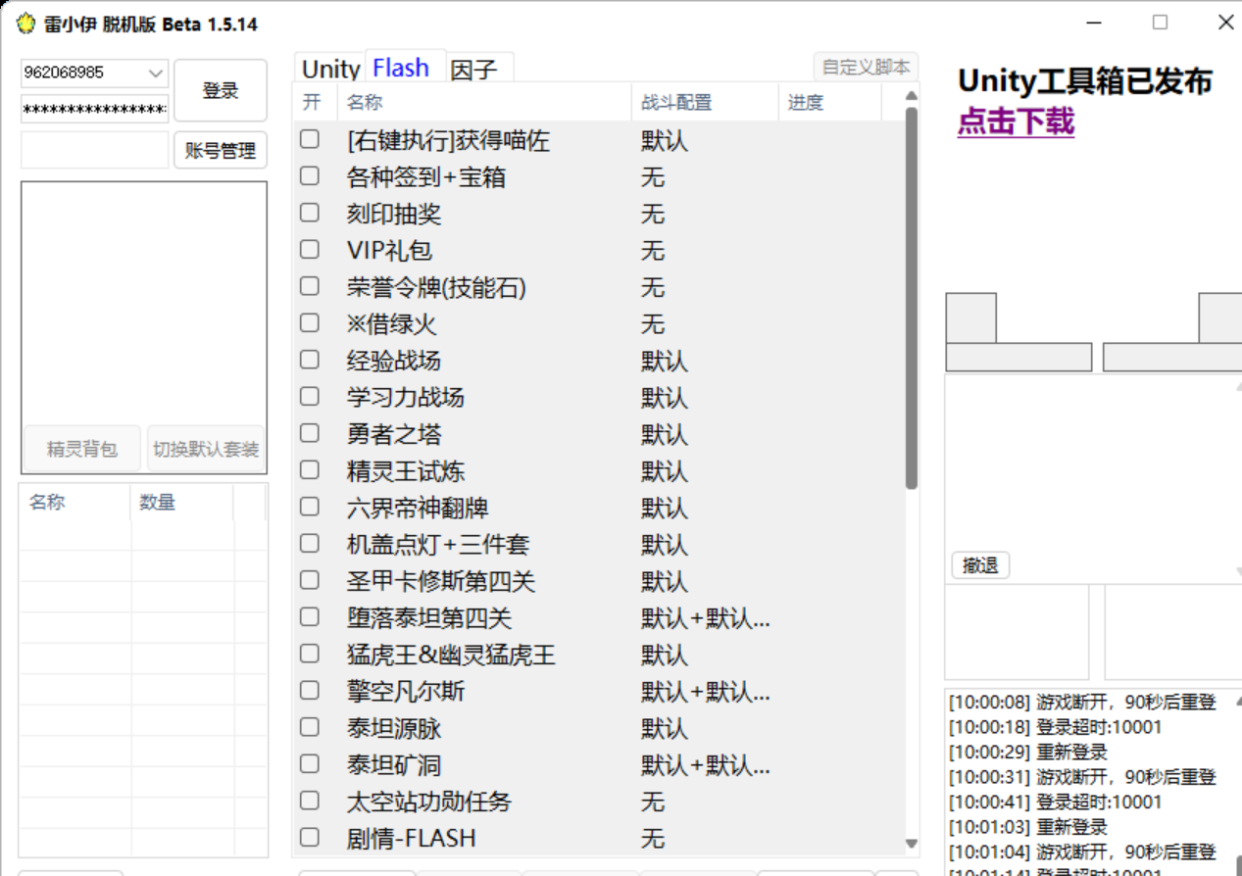Click the 开 column header
Viewport: 1242px width, 876px height.
[x=315, y=102]
